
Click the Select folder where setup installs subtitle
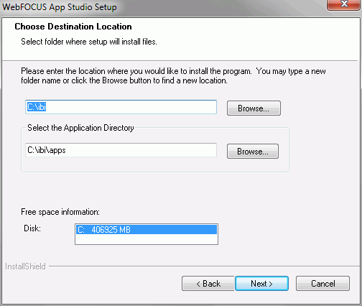(89, 42)
